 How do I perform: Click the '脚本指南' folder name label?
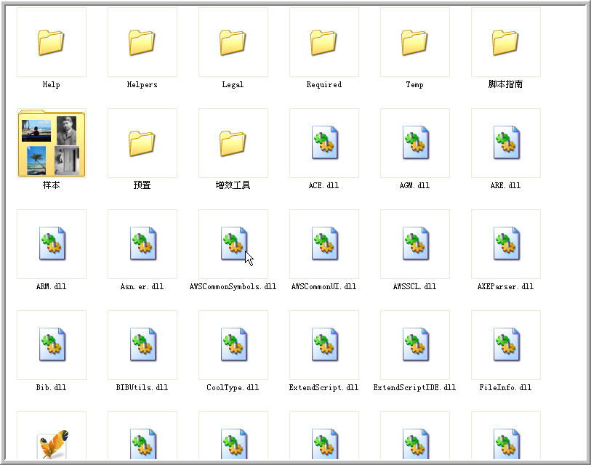pos(505,84)
